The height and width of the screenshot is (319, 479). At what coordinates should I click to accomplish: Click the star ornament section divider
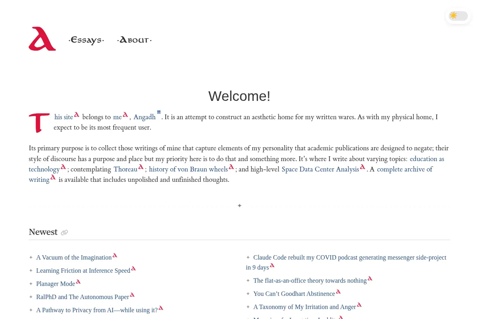click(239, 206)
